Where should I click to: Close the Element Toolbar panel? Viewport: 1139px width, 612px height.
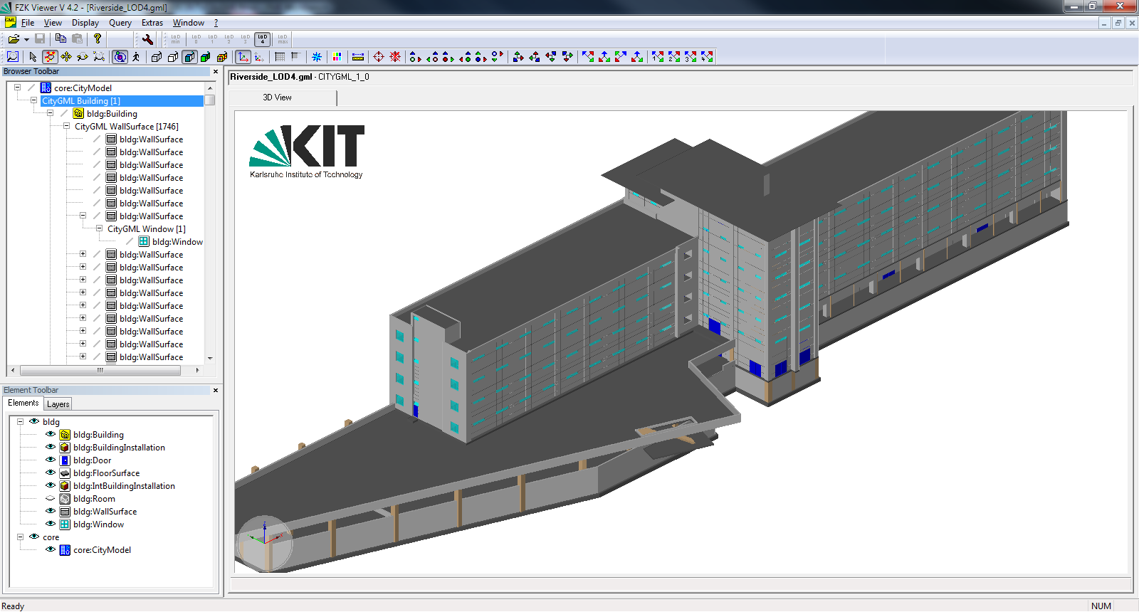pos(216,390)
